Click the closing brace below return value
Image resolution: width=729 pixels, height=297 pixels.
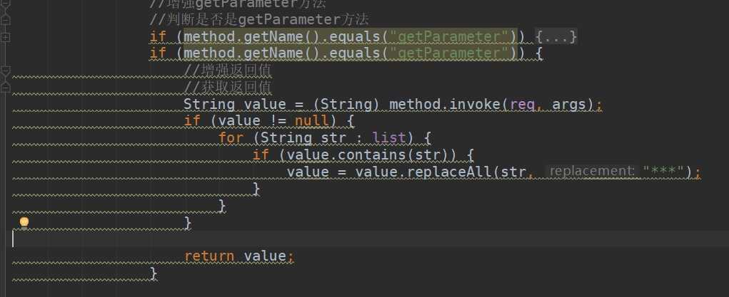pos(154,273)
